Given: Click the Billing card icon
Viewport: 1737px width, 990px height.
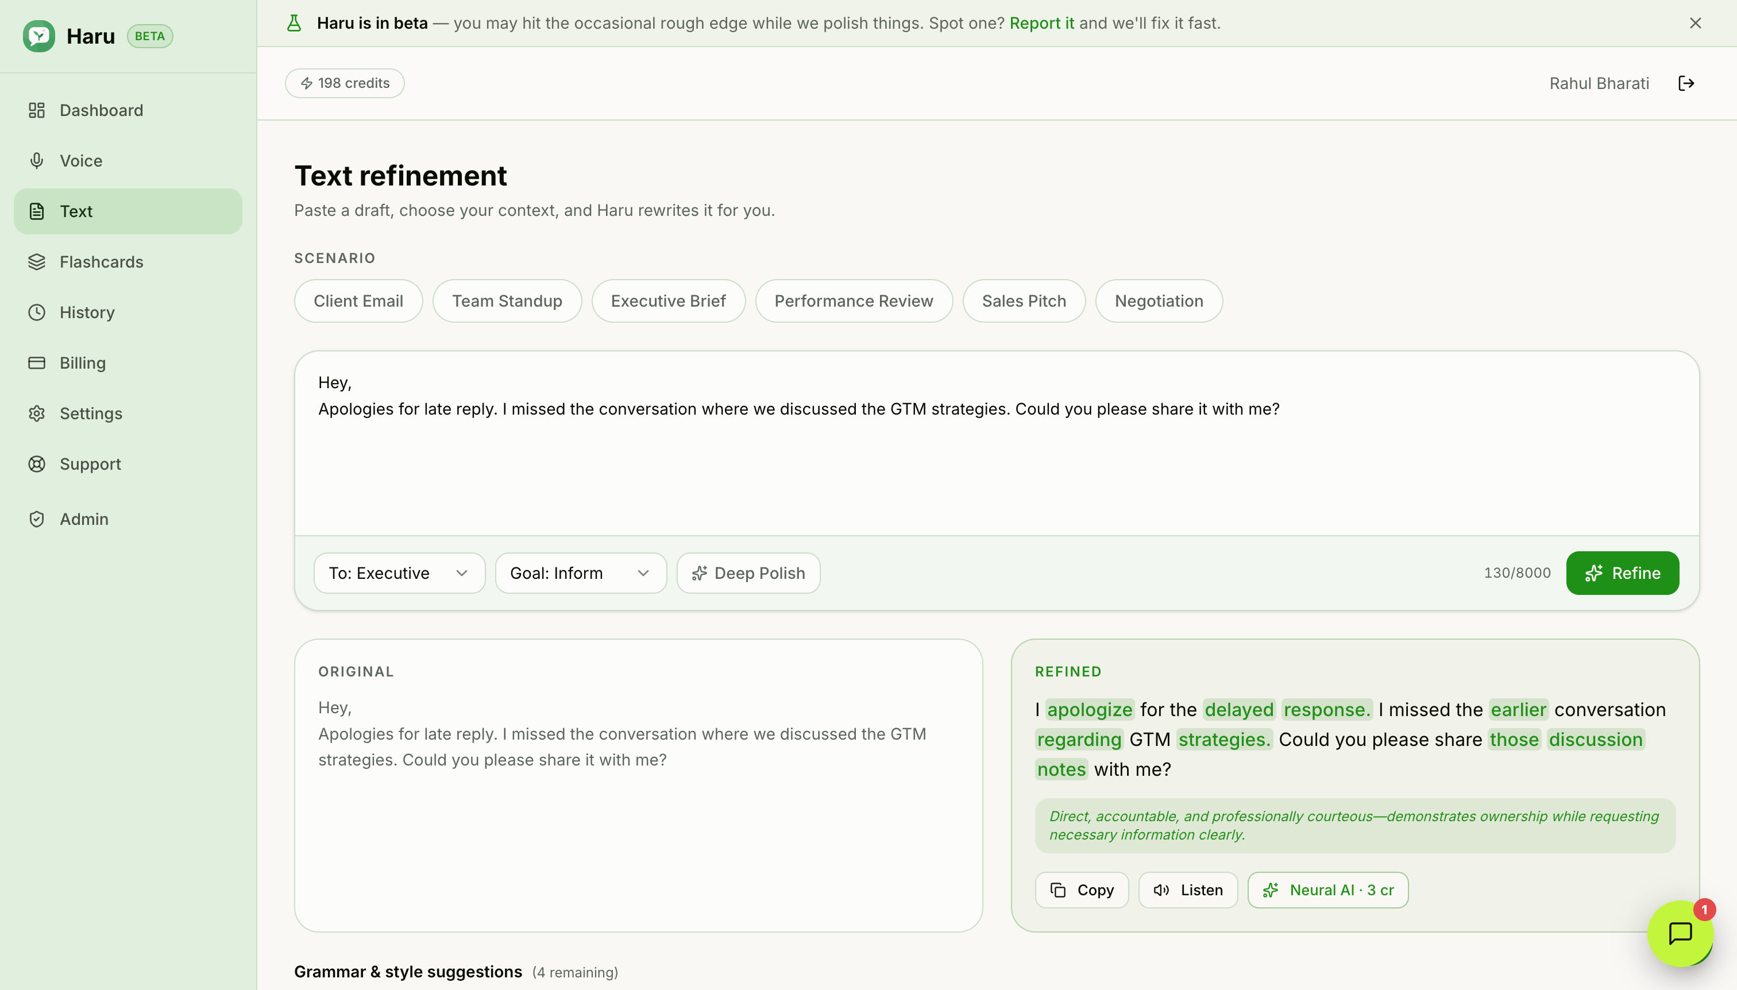Looking at the screenshot, I should pyautogui.click(x=37, y=362).
